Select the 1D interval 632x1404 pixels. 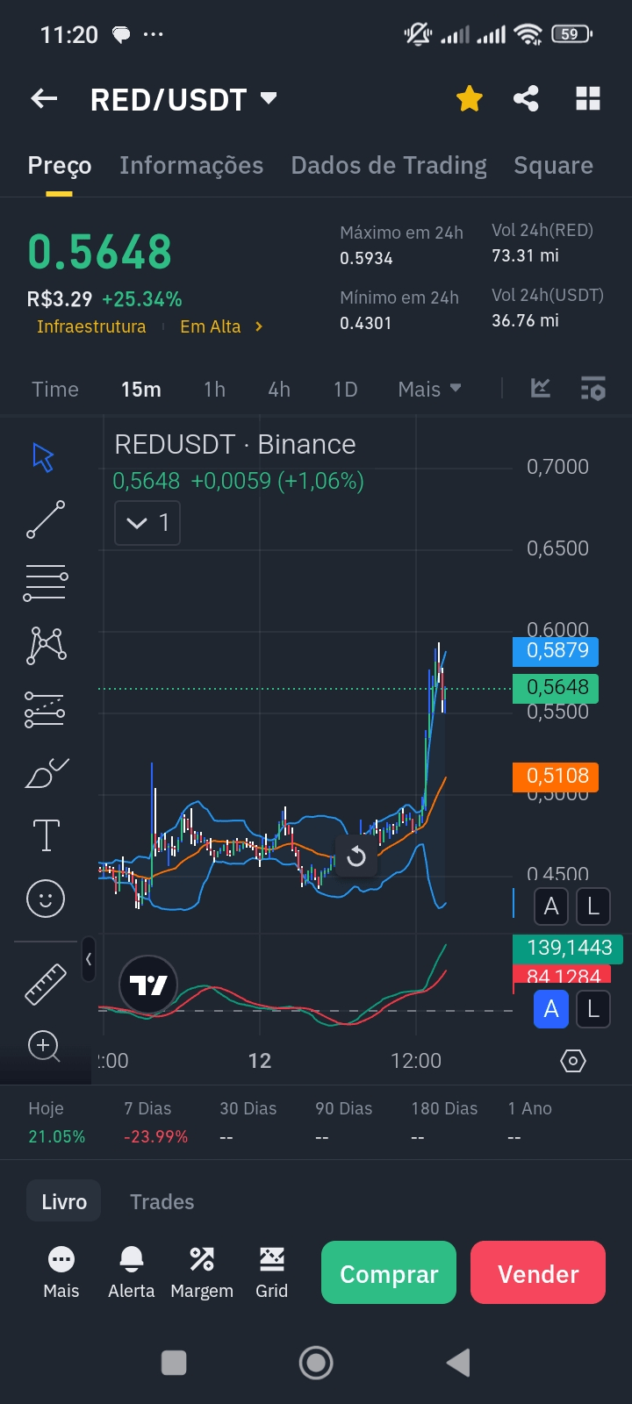(345, 389)
